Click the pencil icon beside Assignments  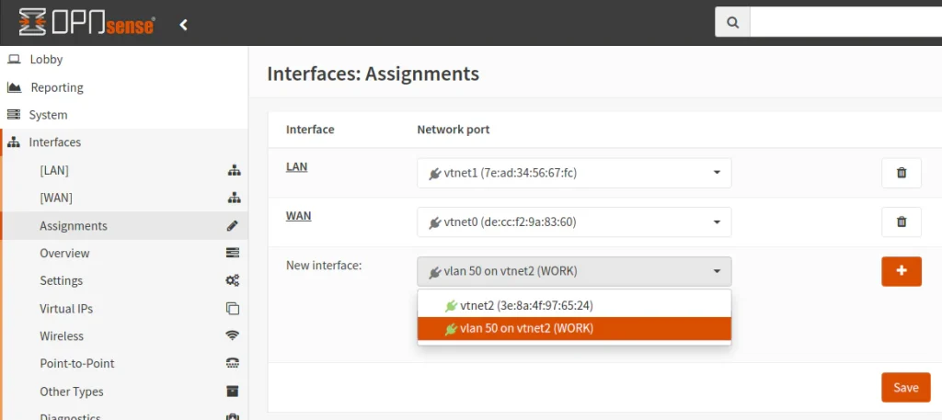[233, 226]
